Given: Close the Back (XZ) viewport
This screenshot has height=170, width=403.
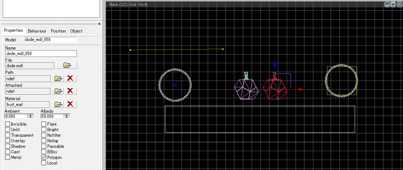Looking at the screenshot, I should [x=399, y=4].
